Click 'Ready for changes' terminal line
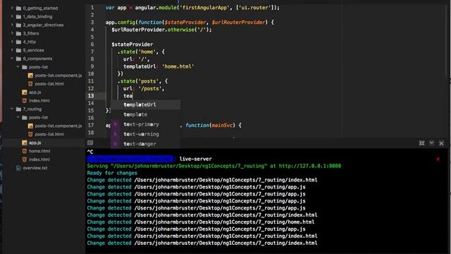 [x=112, y=173]
